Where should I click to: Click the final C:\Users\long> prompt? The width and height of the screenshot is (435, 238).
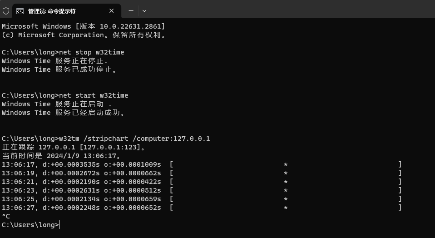[x=30, y=225]
